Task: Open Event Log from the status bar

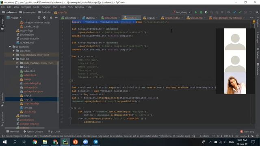Action: point(247,131)
